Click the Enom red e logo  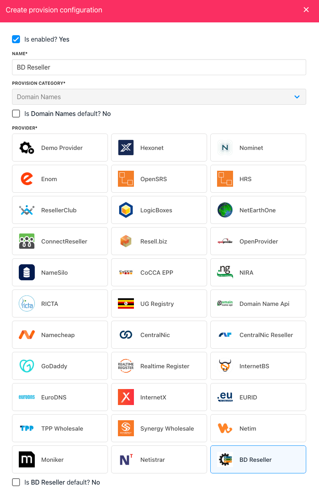[27, 179]
